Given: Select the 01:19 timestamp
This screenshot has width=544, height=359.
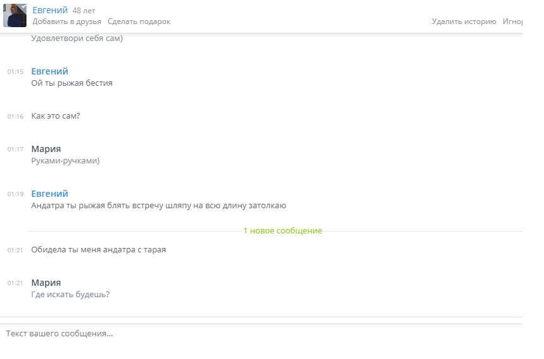Looking at the screenshot, I should pyautogui.click(x=16, y=194).
